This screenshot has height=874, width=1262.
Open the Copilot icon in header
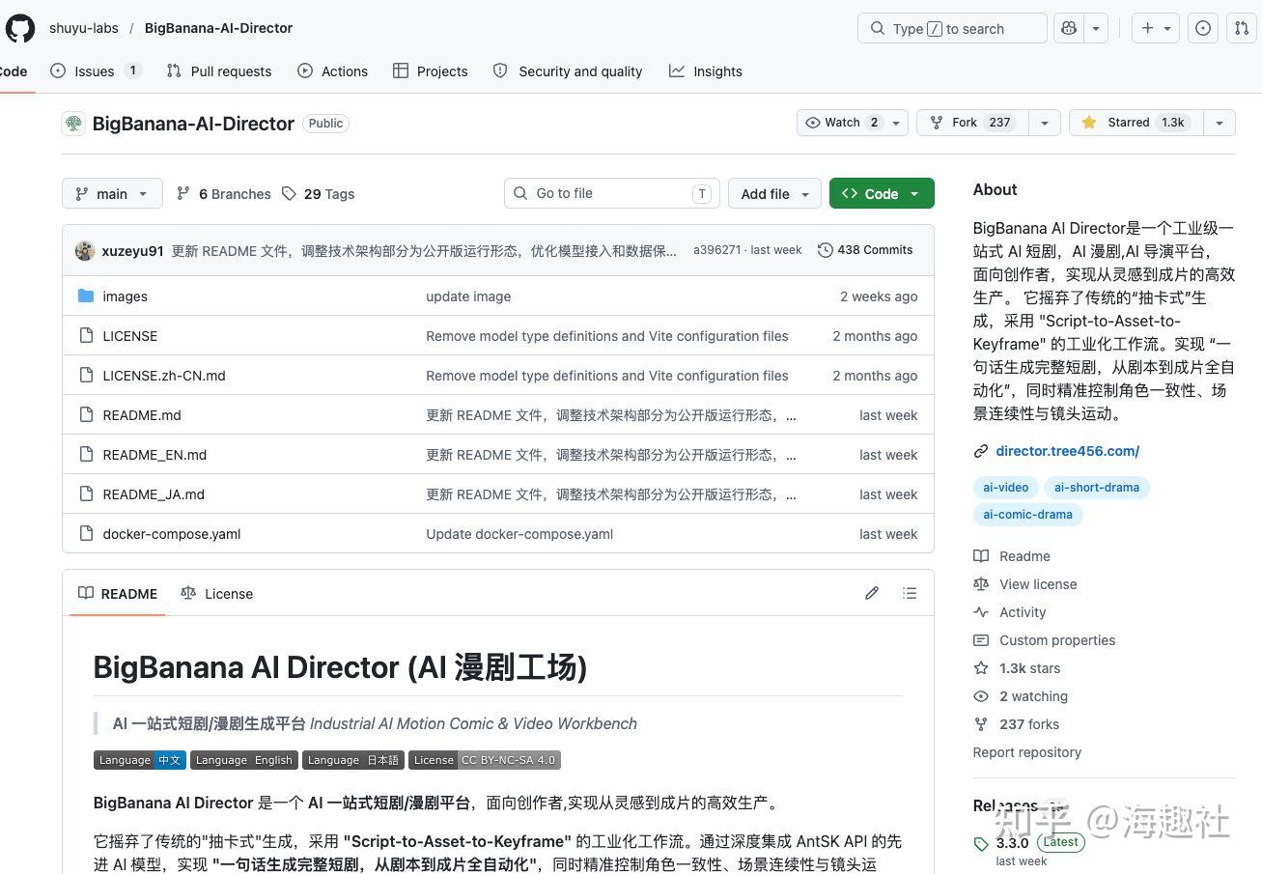click(x=1068, y=28)
